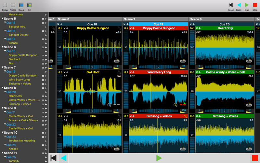The height and width of the screenshot is (163, 260).
Task: Select the Cues view icon
Action: pyautogui.click(x=21, y=5)
